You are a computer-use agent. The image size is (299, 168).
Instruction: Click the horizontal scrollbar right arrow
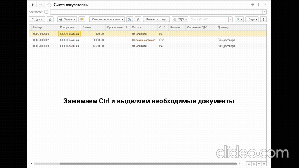click(x=240, y=163)
